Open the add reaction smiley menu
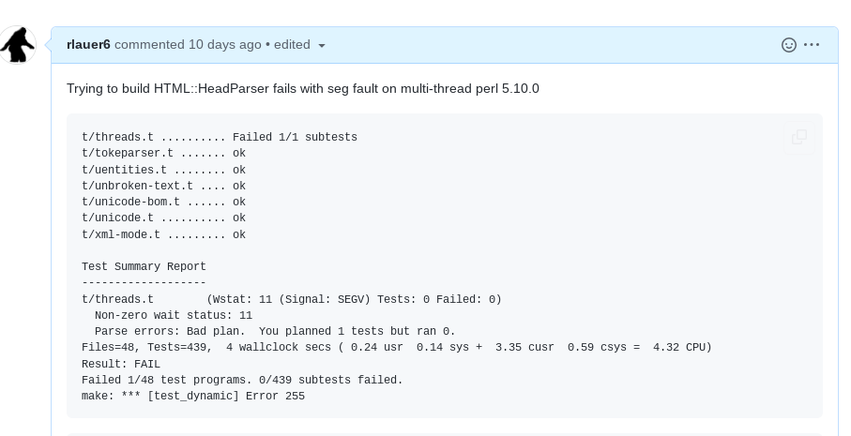 tap(788, 45)
